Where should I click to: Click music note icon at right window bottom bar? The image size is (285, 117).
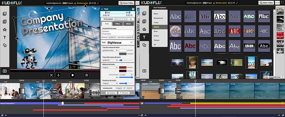[x=142, y=115]
